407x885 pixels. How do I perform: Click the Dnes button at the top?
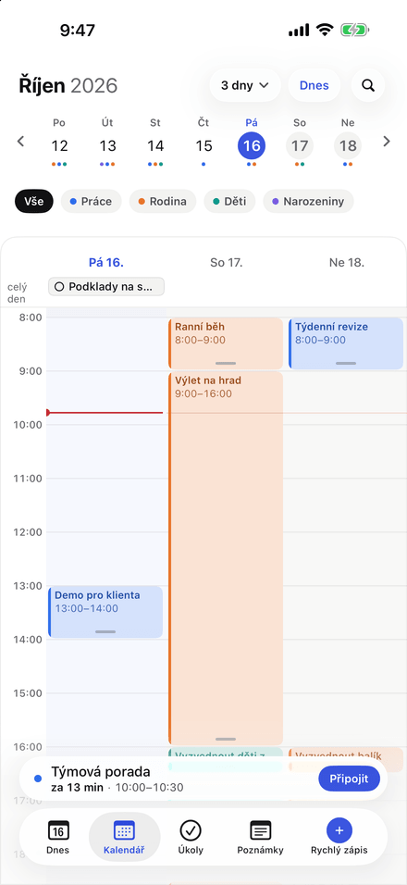(x=314, y=85)
